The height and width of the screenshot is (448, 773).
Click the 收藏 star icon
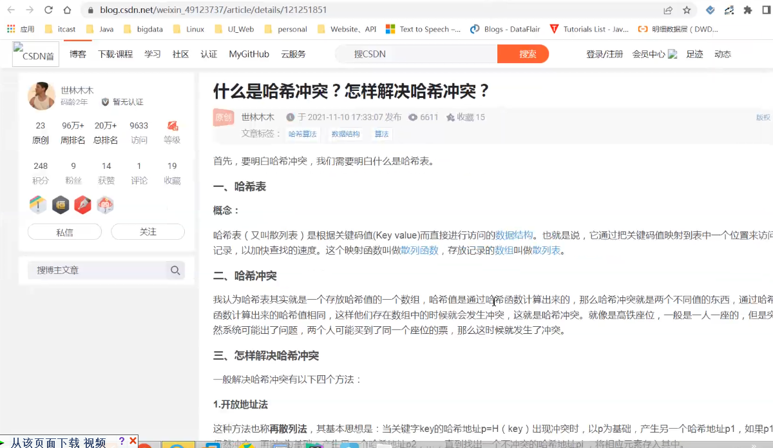(450, 117)
